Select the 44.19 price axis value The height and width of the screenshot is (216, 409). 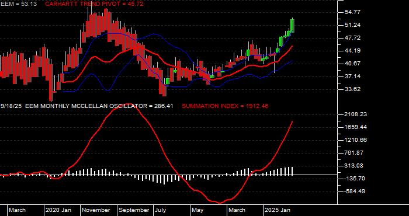pyautogui.click(x=352, y=51)
